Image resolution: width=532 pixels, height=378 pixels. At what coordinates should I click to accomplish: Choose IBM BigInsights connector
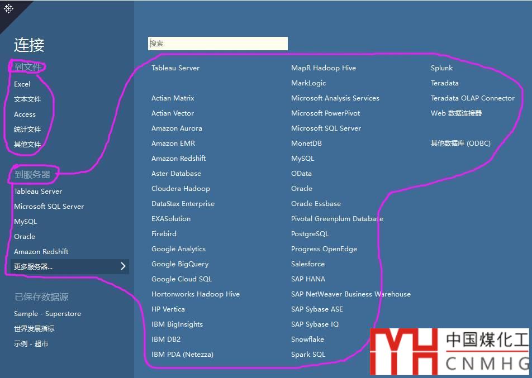coord(177,324)
